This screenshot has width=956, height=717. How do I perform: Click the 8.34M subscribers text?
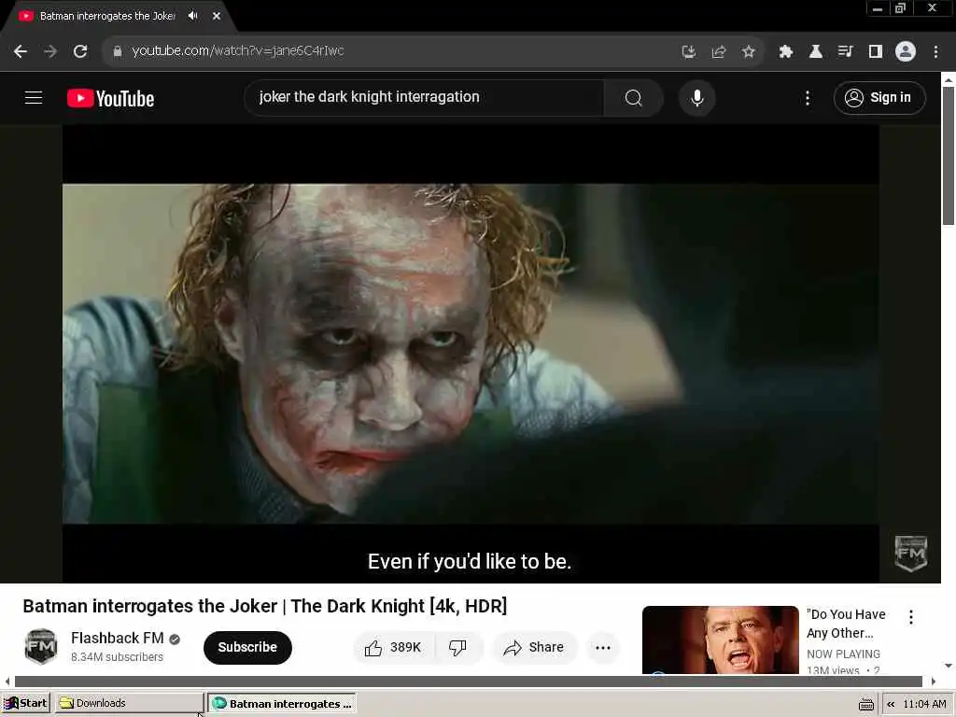click(117, 657)
